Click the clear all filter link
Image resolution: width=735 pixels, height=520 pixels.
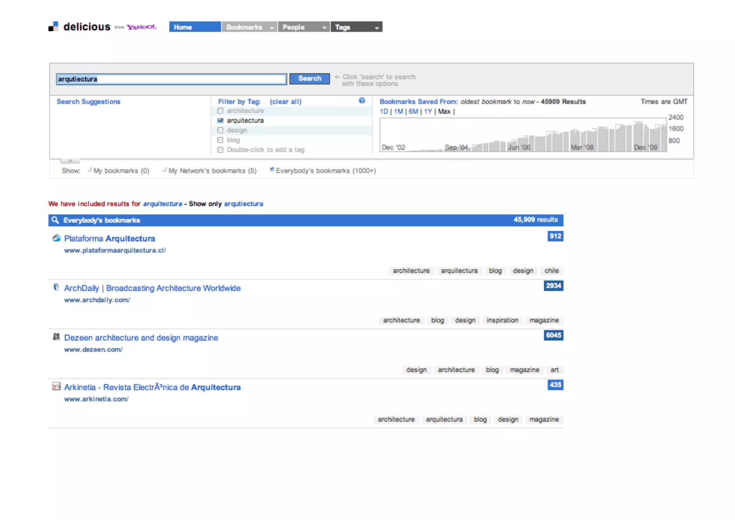click(285, 102)
